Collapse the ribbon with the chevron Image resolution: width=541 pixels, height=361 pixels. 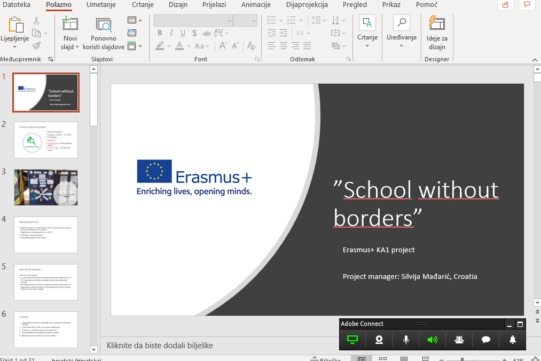(535, 60)
